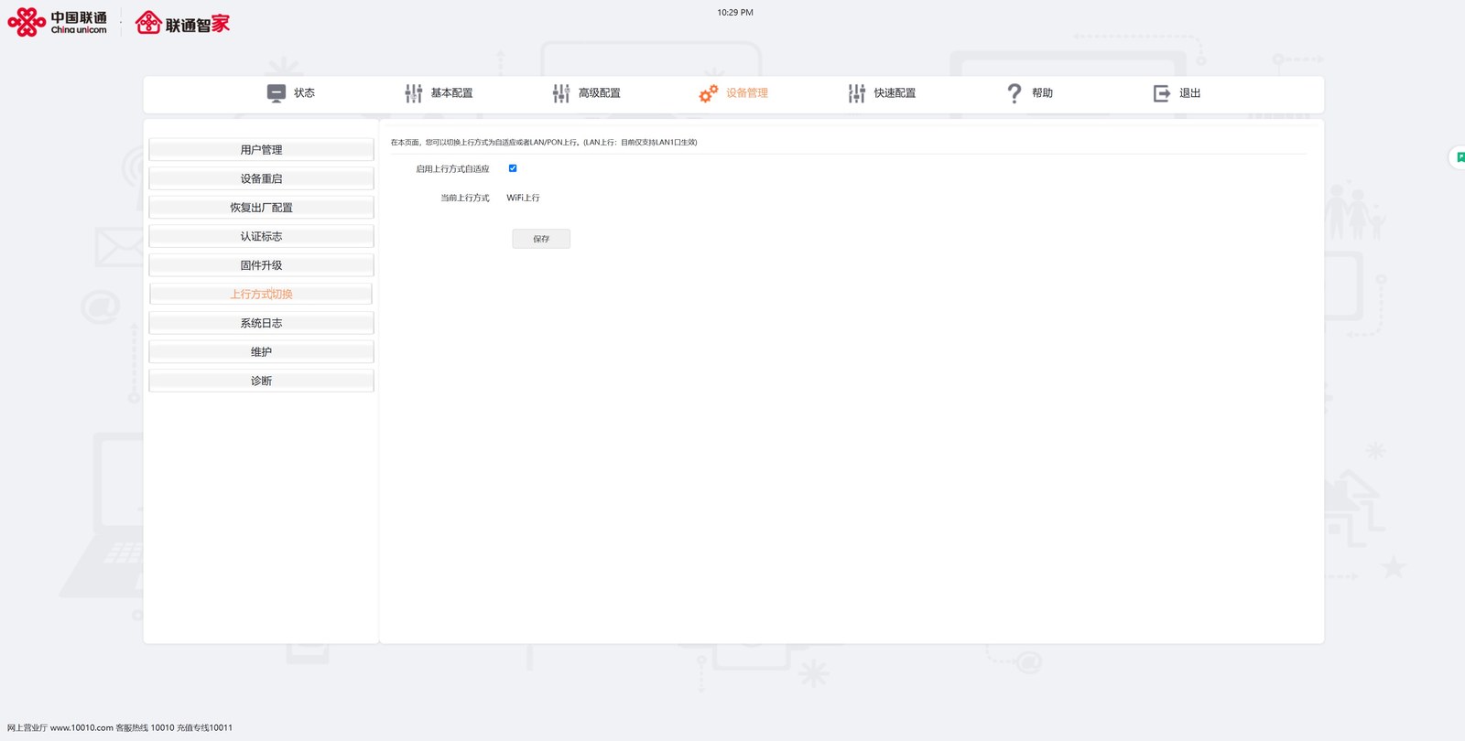
Task: Open the 状态 tab label
Action: 304,93
